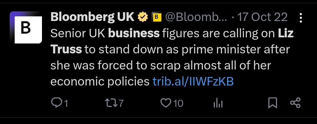The image size is (317, 124).
Task: Click the reply speech bubble icon
Action: (x=55, y=103)
